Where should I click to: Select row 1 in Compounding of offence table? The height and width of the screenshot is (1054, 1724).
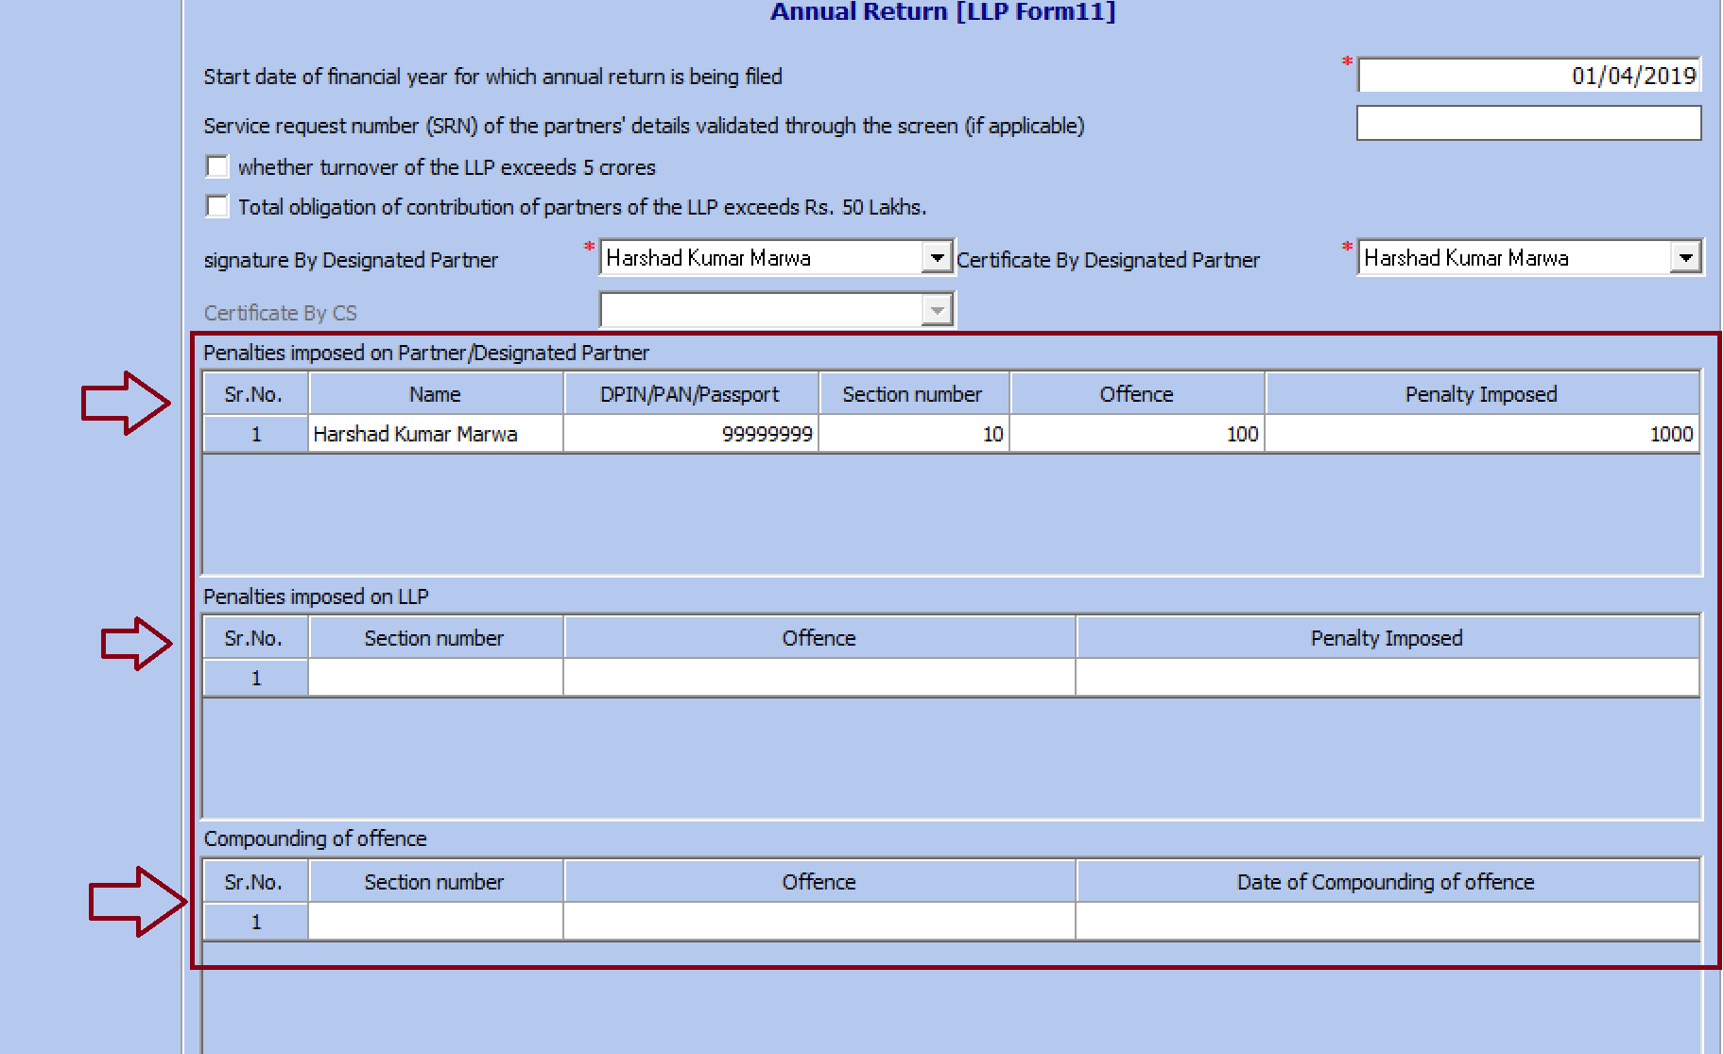(x=256, y=922)
